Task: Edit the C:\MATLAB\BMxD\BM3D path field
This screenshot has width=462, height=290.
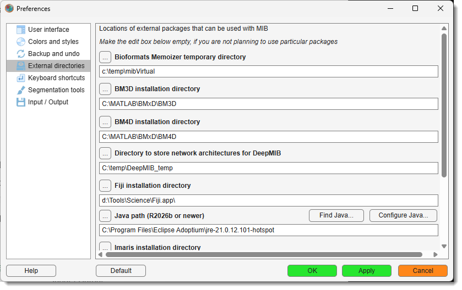Action: tap(268, 104)
